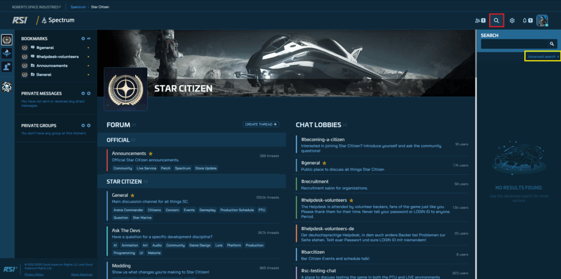Click the large Star Citizen emblem logo

[125, 89]
